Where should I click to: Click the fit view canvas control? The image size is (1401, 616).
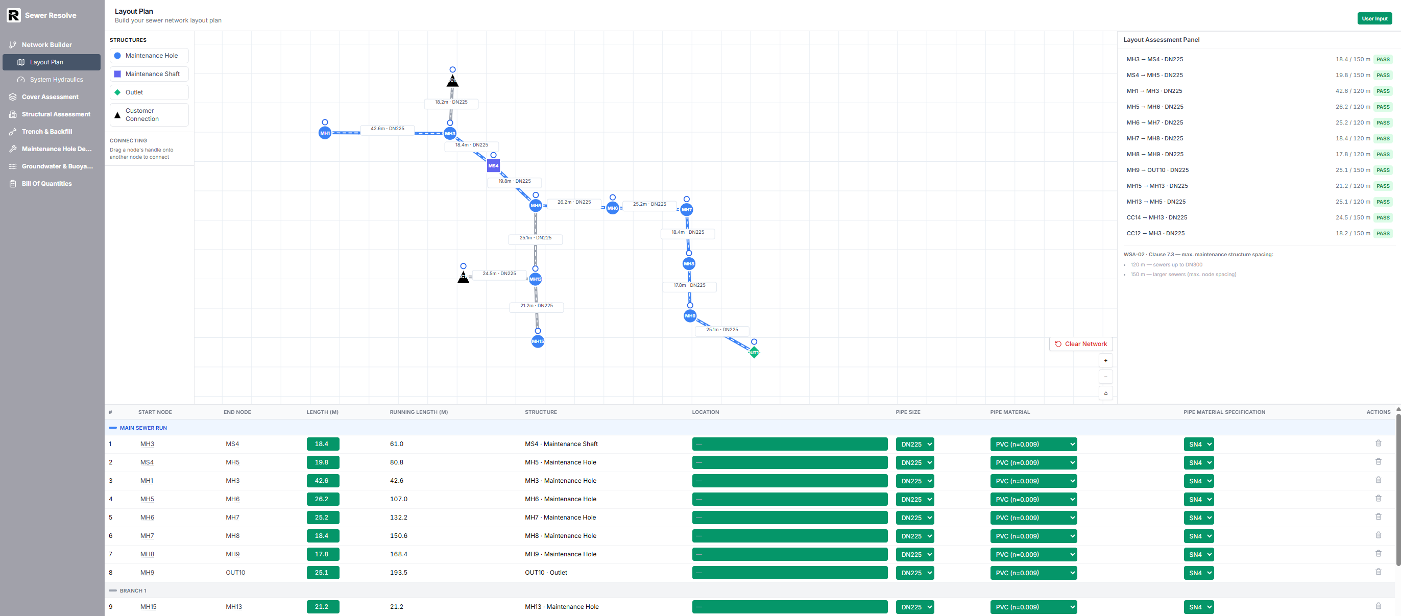click(1106, 393)
